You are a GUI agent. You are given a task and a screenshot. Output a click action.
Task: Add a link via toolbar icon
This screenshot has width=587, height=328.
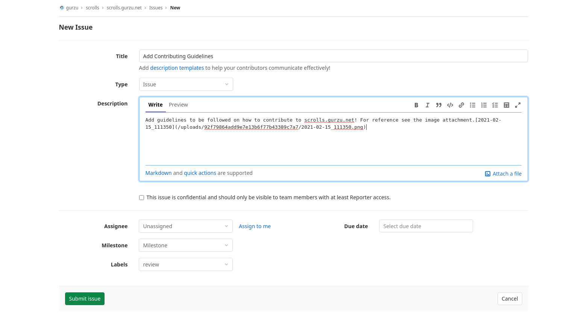pyautogui.click(x=461, y=105)
